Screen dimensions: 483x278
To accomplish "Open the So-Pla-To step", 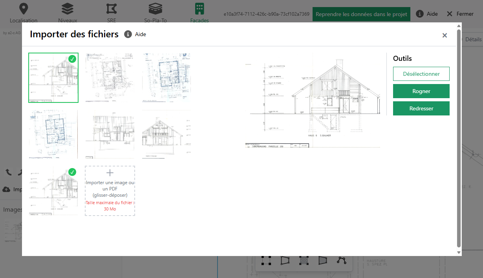I will [x=156, y=13].
